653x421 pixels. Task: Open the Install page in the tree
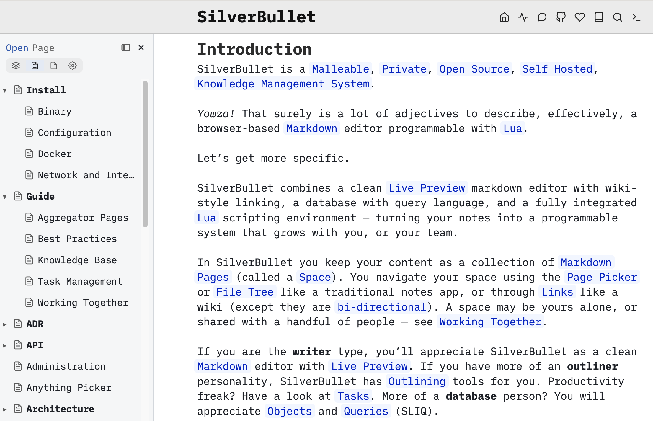pyautogui.click(x=46, y=90)
